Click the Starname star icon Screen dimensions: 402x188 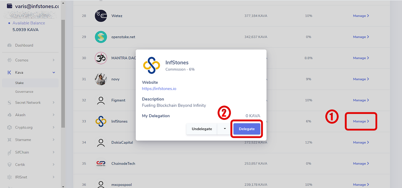click(9, 140)
